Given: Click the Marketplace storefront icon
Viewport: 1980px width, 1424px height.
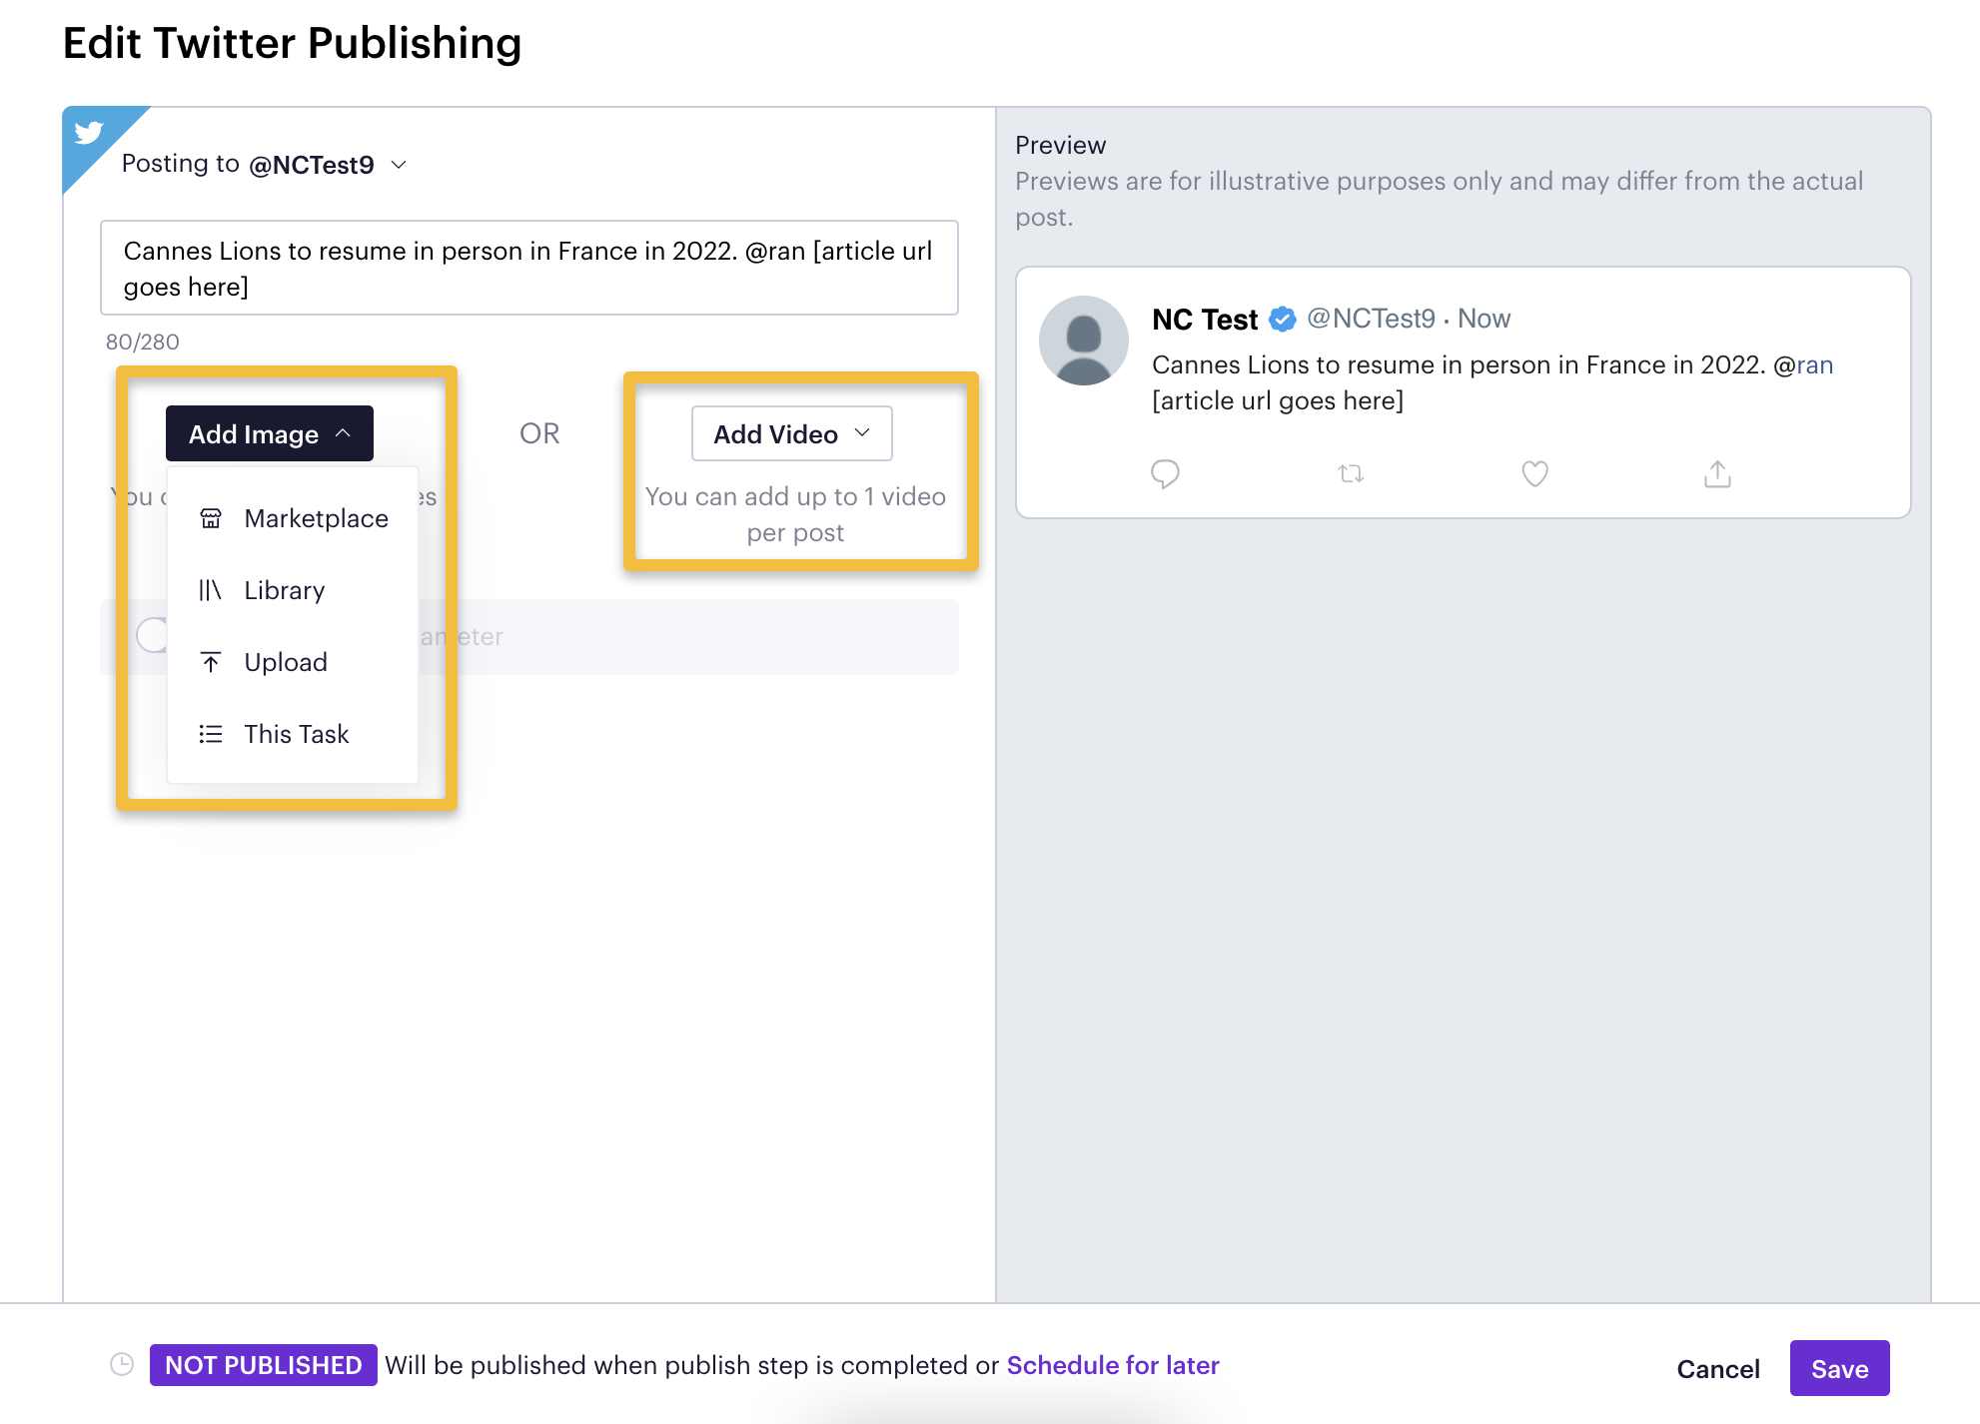Looking at the screenshot, I should (x=211, y=518).
